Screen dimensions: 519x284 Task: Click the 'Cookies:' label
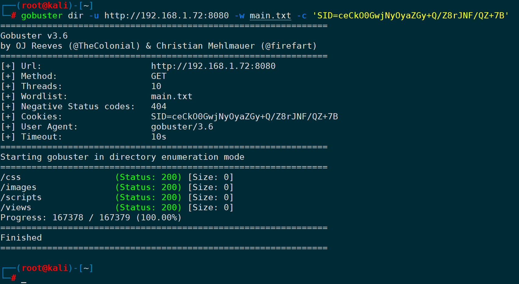click(x=42, y=117)
